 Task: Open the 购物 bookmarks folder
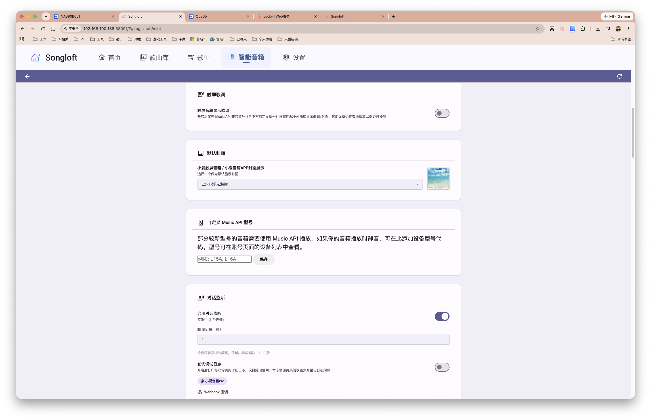135,39
